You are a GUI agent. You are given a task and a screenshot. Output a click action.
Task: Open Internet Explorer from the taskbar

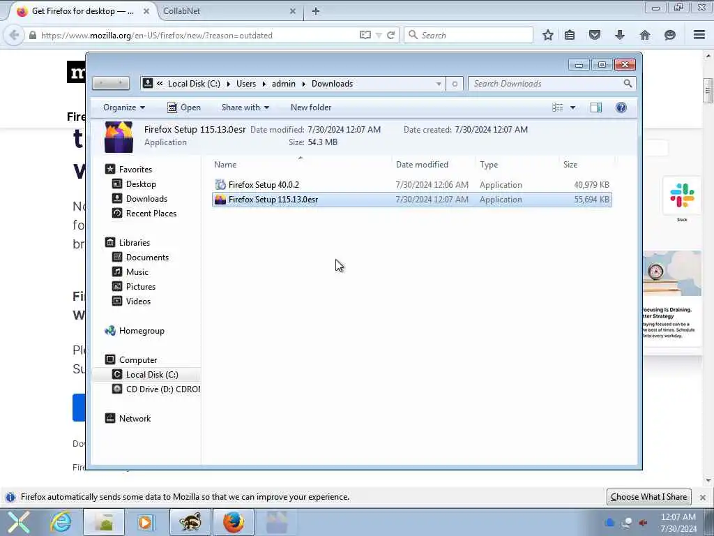coord(60,522)
